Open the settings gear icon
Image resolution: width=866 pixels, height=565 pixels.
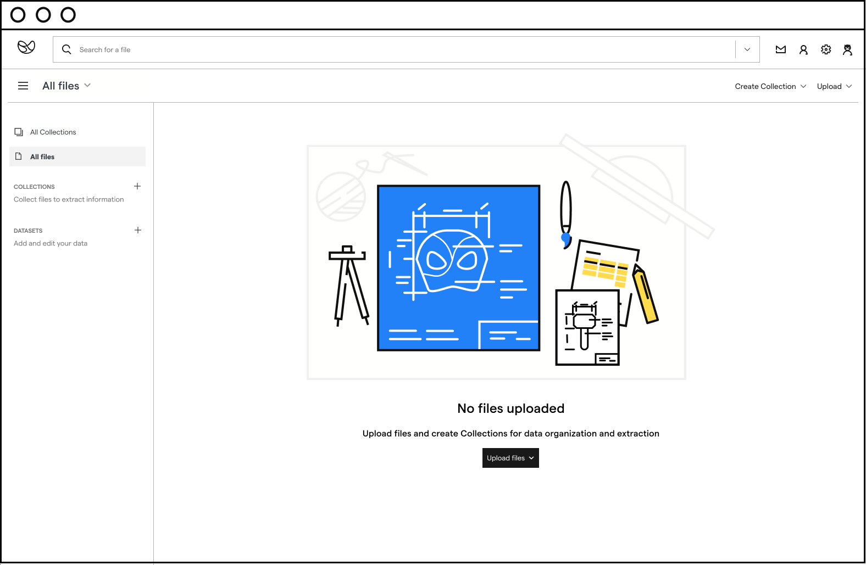[826, 49]
